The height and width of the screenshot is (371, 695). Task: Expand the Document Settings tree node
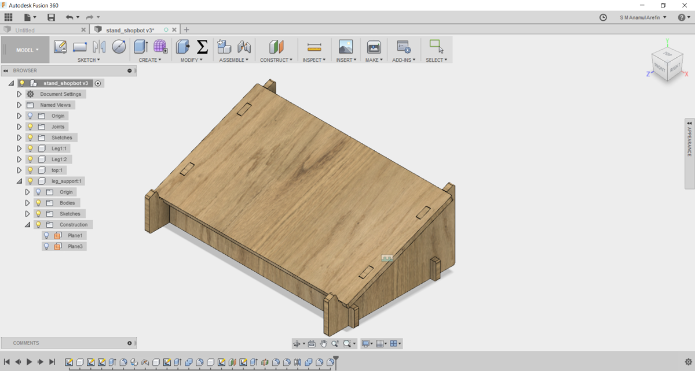pyautogui.click(x=19, y=94)
